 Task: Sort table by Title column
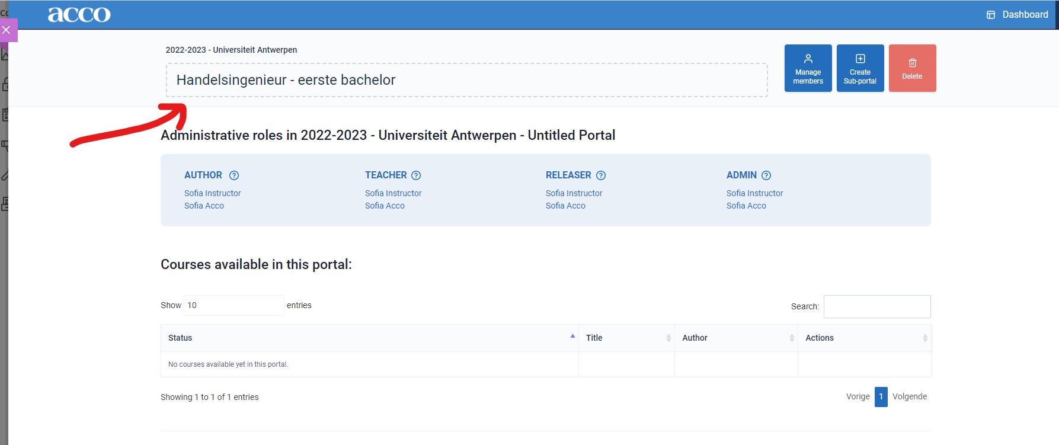(627, 338)
